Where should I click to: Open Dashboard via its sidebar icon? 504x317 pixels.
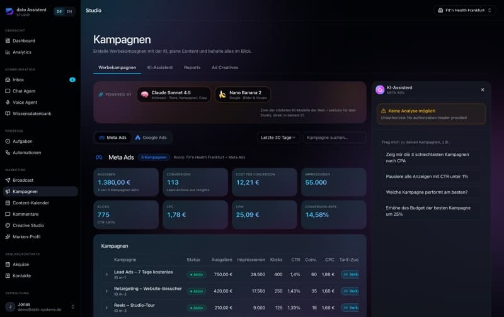click(8, 41)
